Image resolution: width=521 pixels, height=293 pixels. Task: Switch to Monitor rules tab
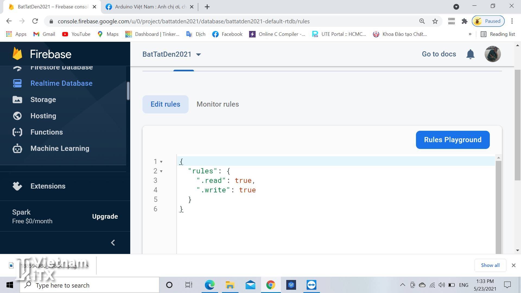click(218, 104)
